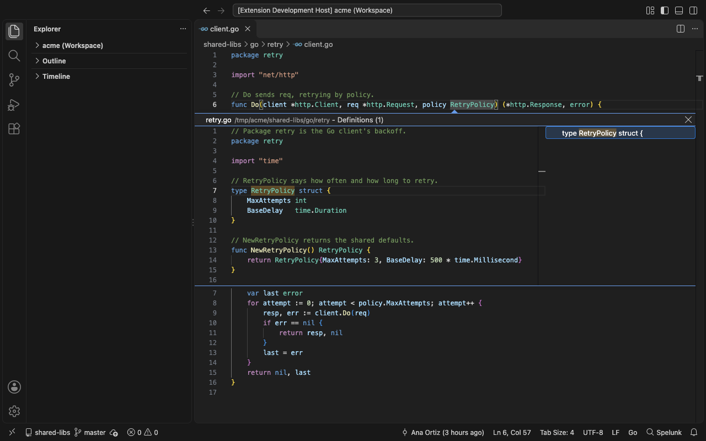Image resolution: width=706 pixels, height=441 pixels.
Task: Expand the Outline section
Action: click(110, 61)
